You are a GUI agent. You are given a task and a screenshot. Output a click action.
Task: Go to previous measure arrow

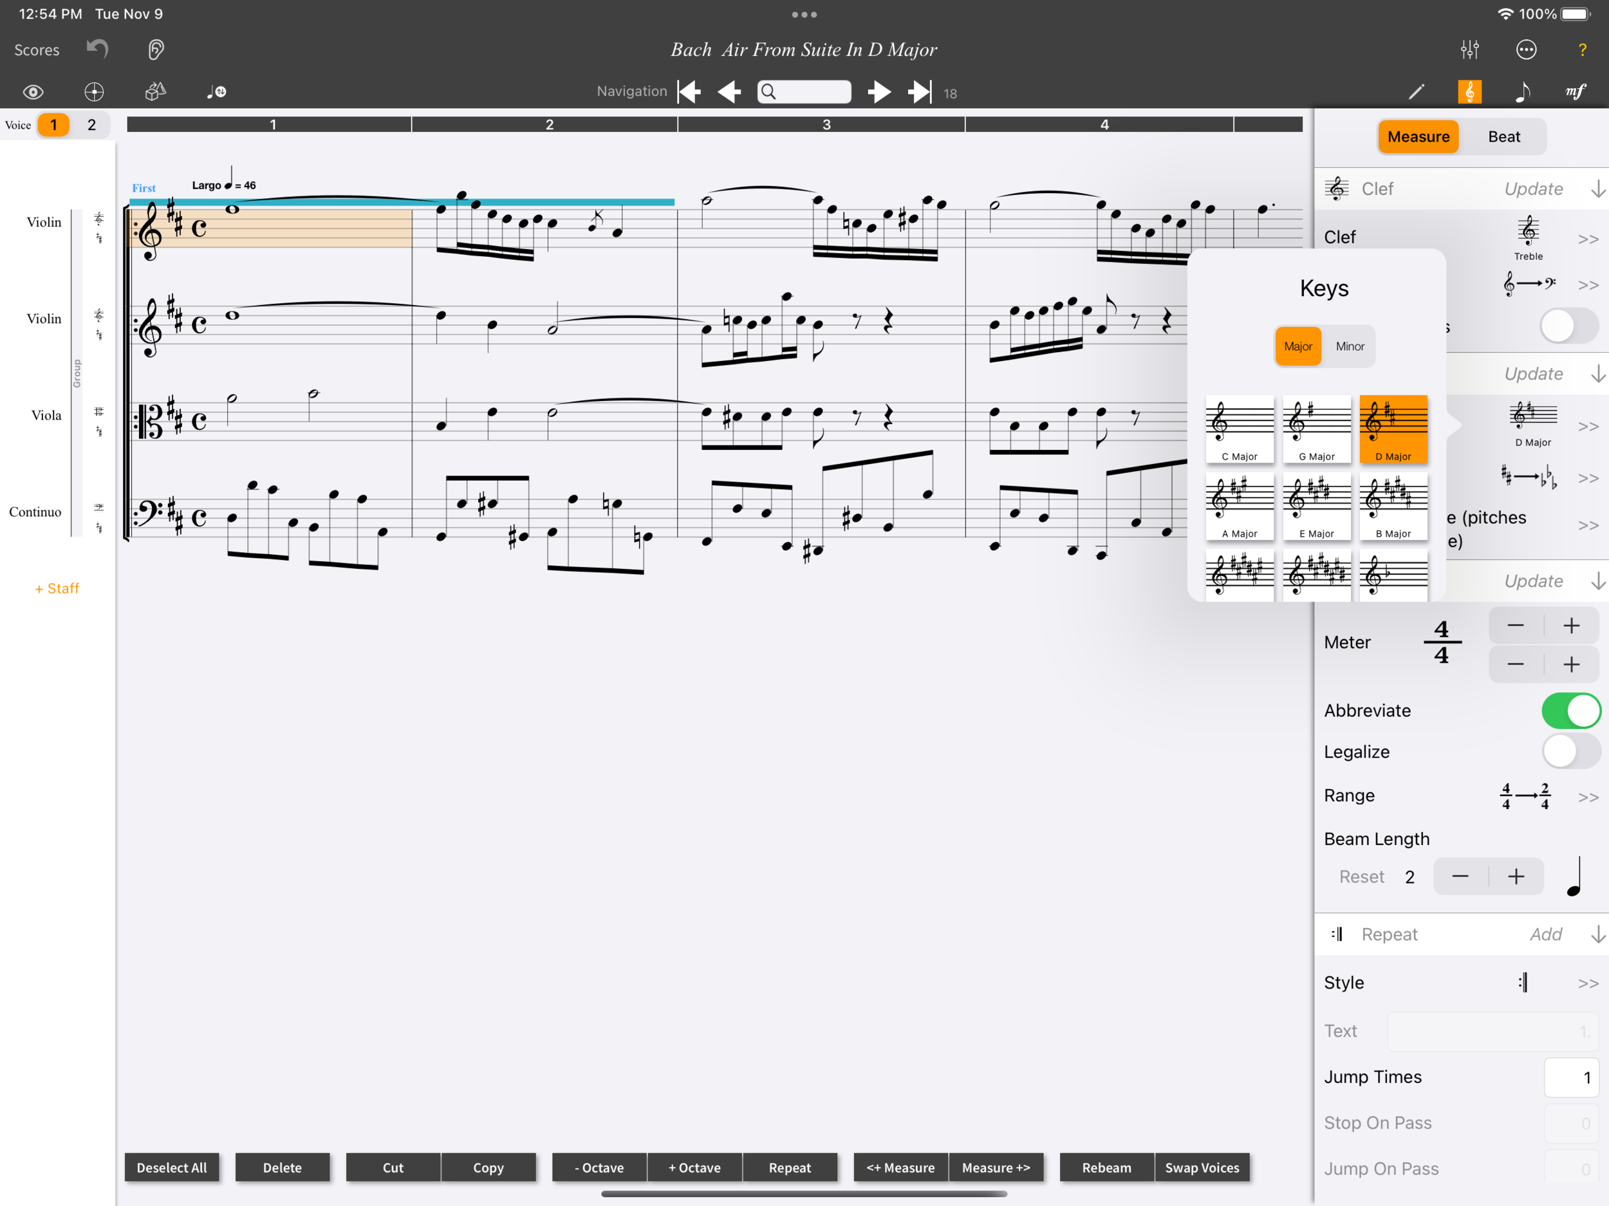(730, 91)
